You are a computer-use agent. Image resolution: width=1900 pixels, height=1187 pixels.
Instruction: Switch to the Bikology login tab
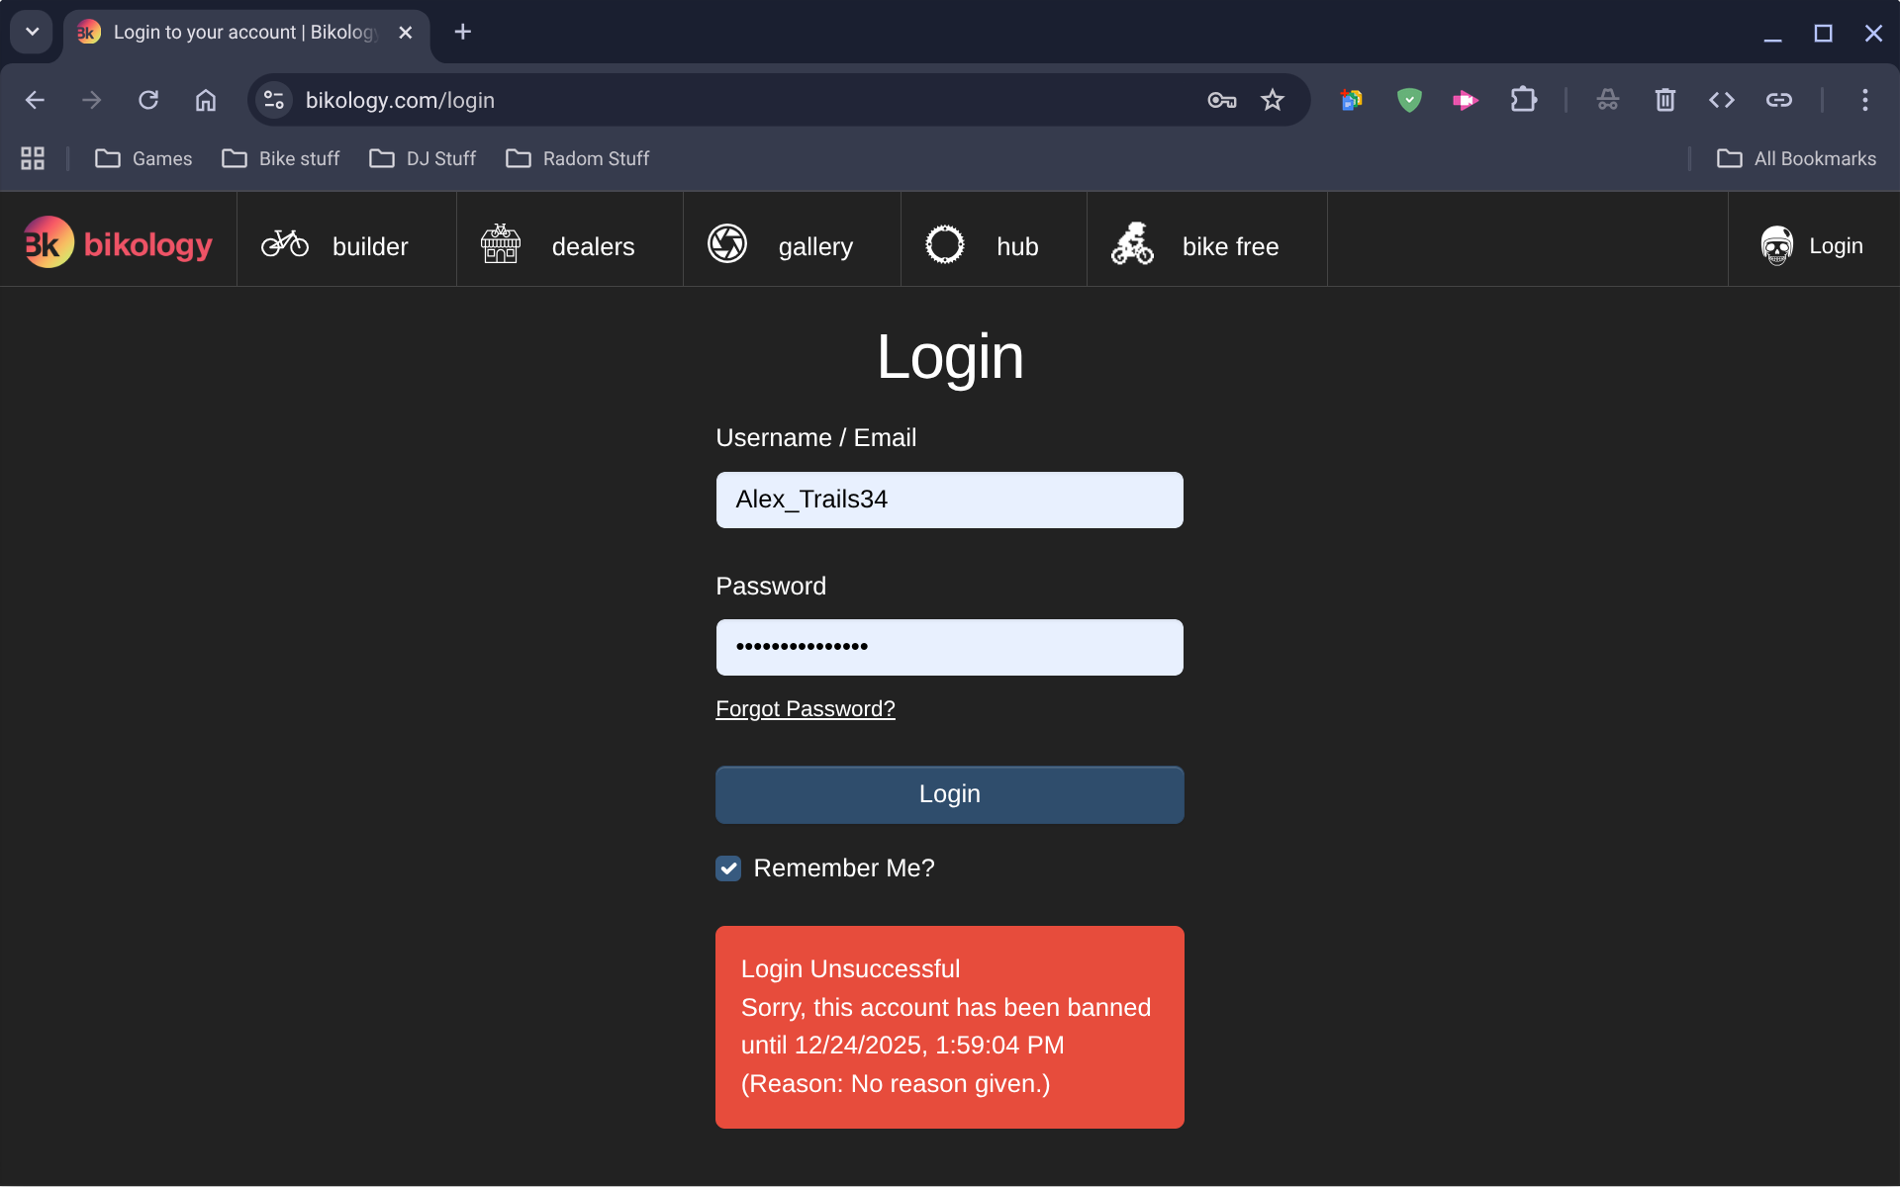(228, 32)
